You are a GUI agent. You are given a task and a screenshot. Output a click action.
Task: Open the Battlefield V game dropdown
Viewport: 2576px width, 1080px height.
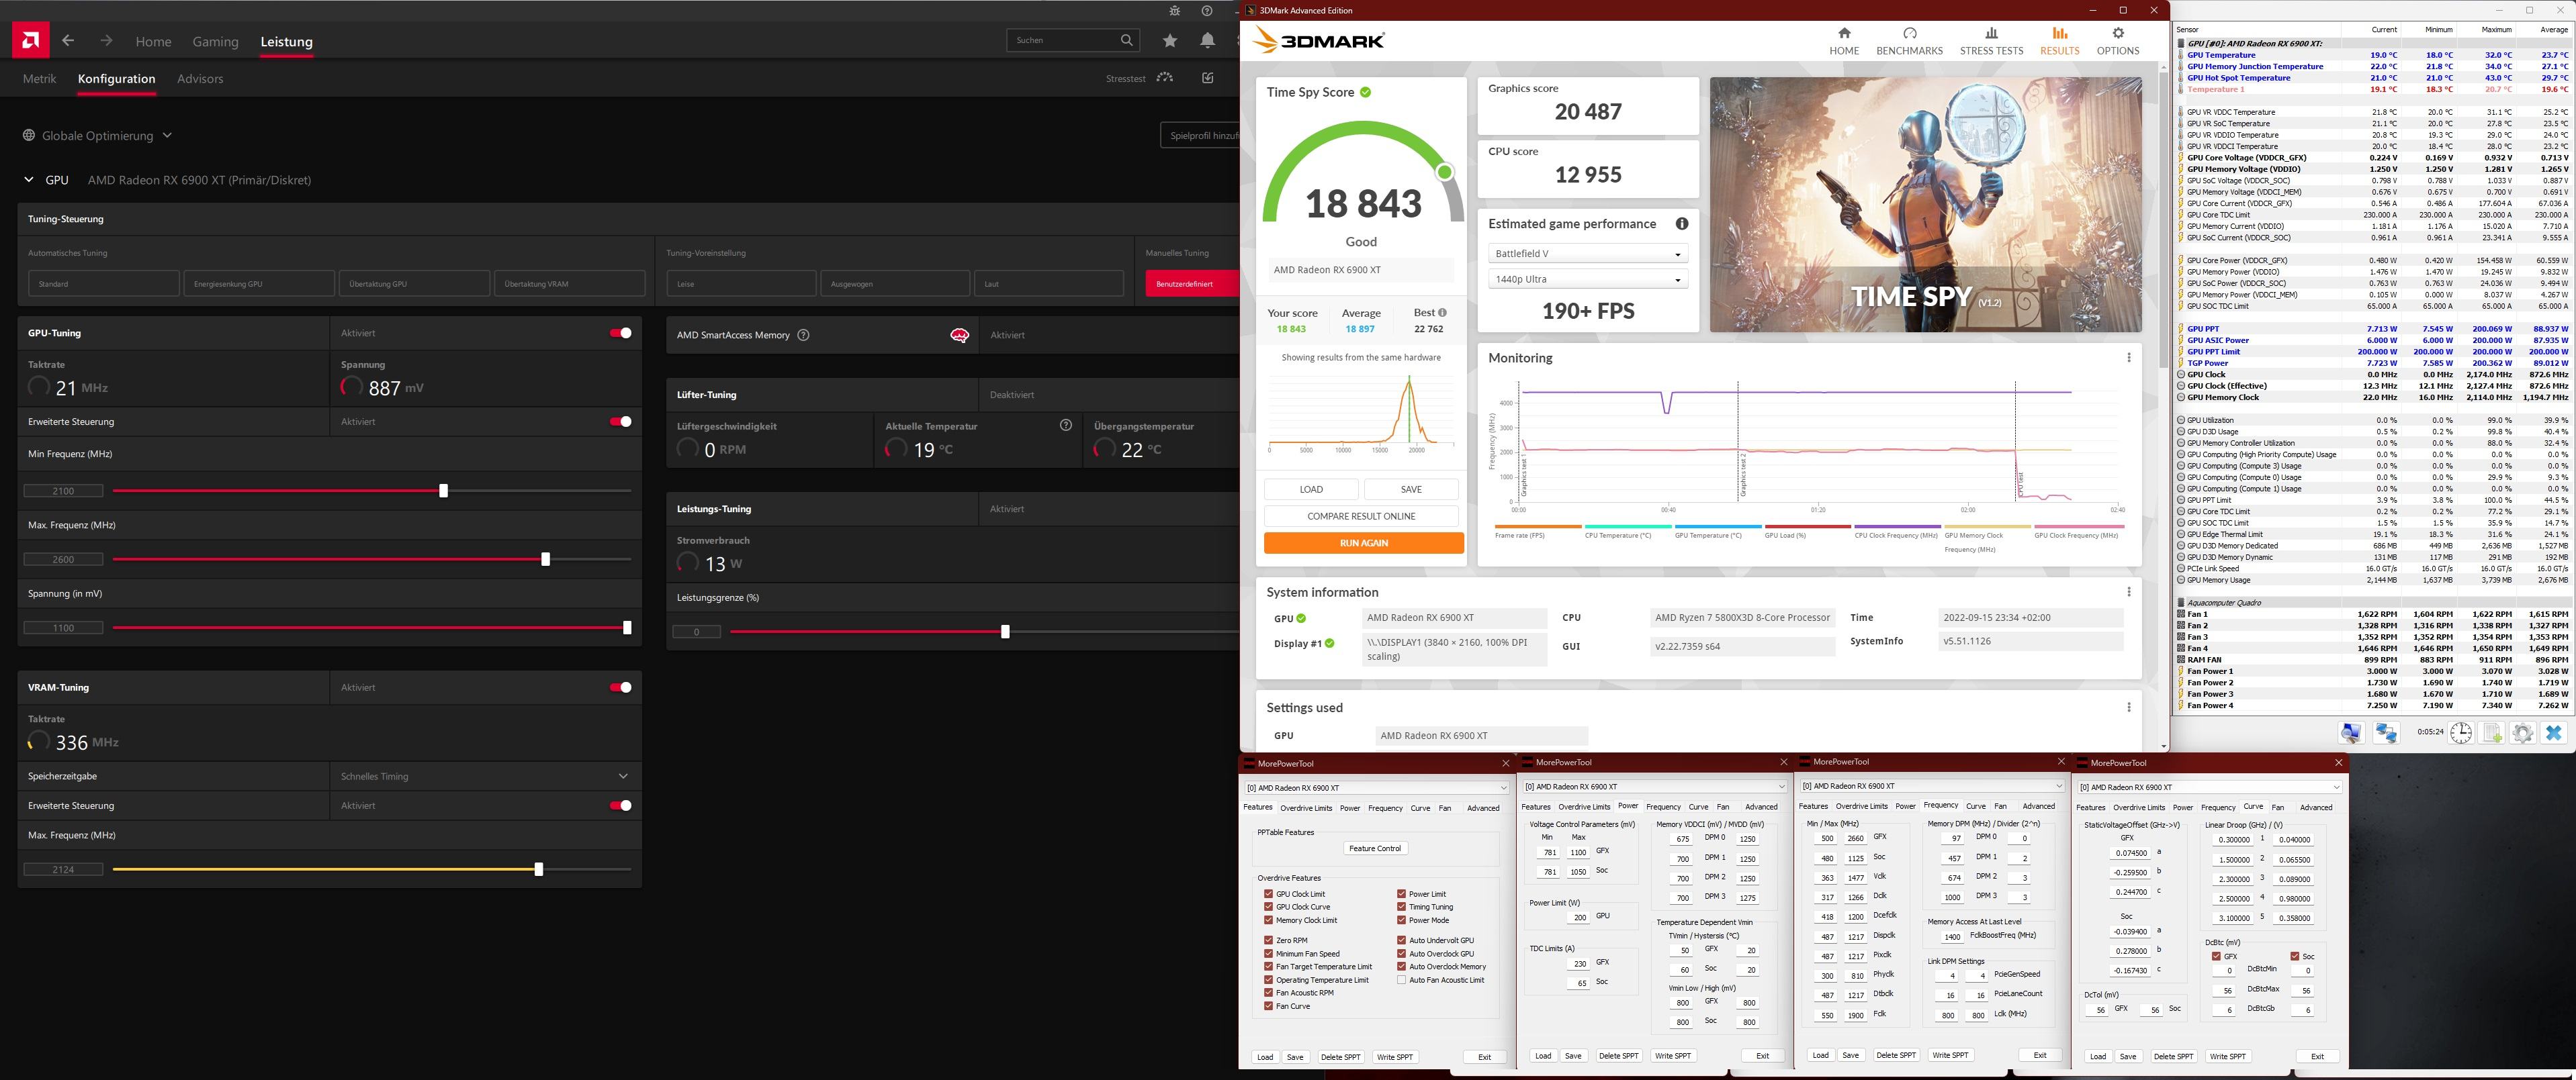[x=1588, y=254]
